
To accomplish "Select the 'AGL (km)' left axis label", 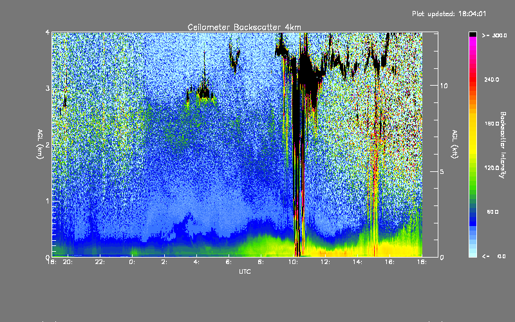I will point(40,144).
